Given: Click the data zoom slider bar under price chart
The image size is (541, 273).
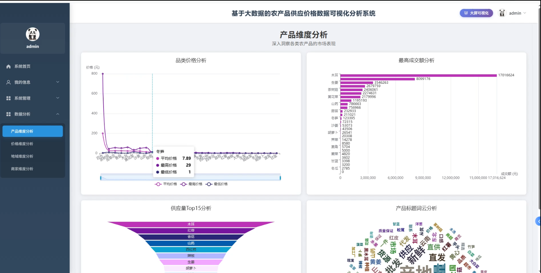Looking at the screenshot, I should [x=190, y=178].
